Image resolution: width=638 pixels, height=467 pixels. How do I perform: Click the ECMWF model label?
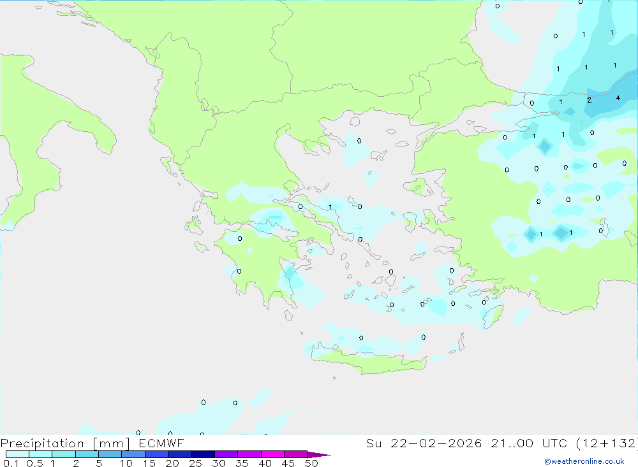161,443
